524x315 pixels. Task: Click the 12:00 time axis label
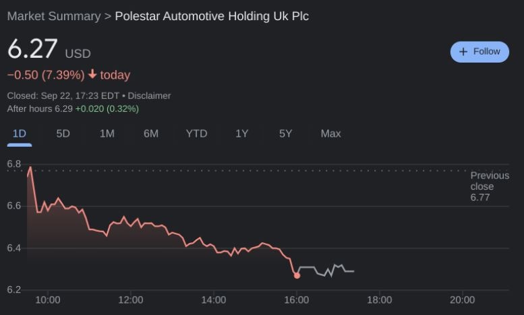point(130,300)
